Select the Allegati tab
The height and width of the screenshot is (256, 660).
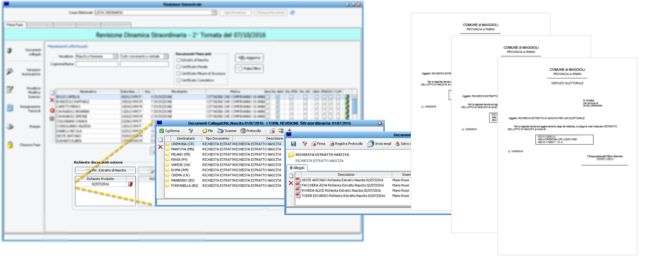[x=297, y=168]
